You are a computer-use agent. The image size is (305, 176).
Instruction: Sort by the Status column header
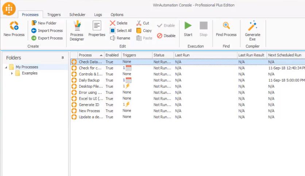pyautogui.click(x=163, y=55)
